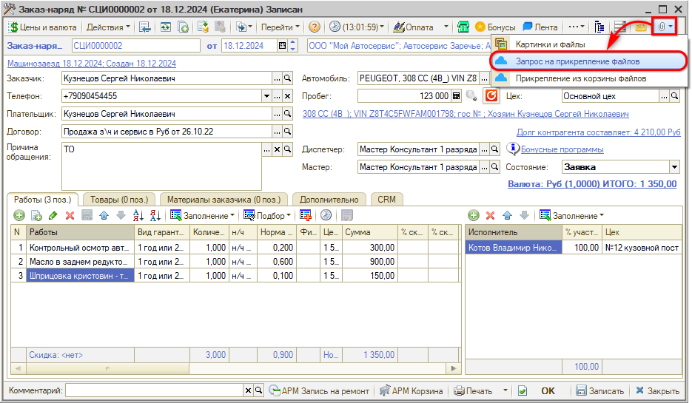Screen dimensions: 692x403
Task: Open the Дополнительно tab
Action: [330, 200]
